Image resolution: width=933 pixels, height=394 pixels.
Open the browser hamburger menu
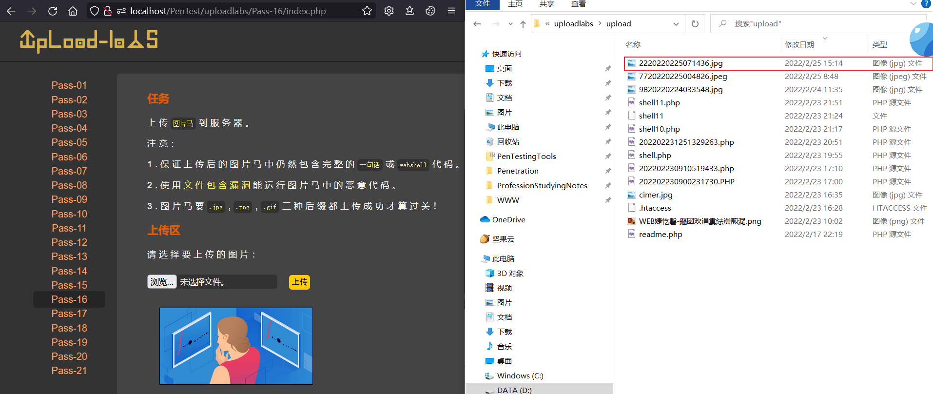tap(451, 11)
